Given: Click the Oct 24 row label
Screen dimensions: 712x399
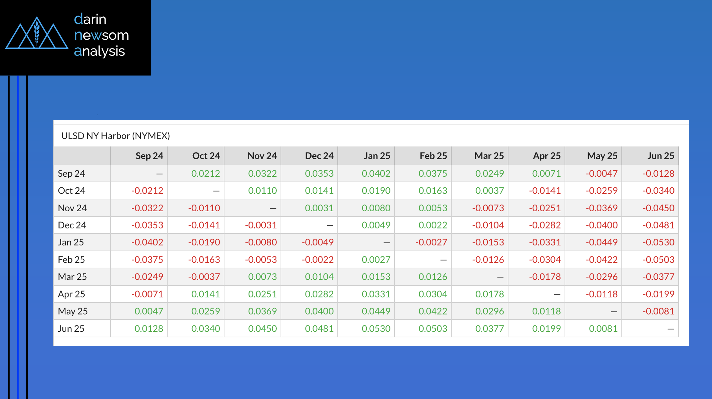Looking at the screenshot, I should [71, 191].
